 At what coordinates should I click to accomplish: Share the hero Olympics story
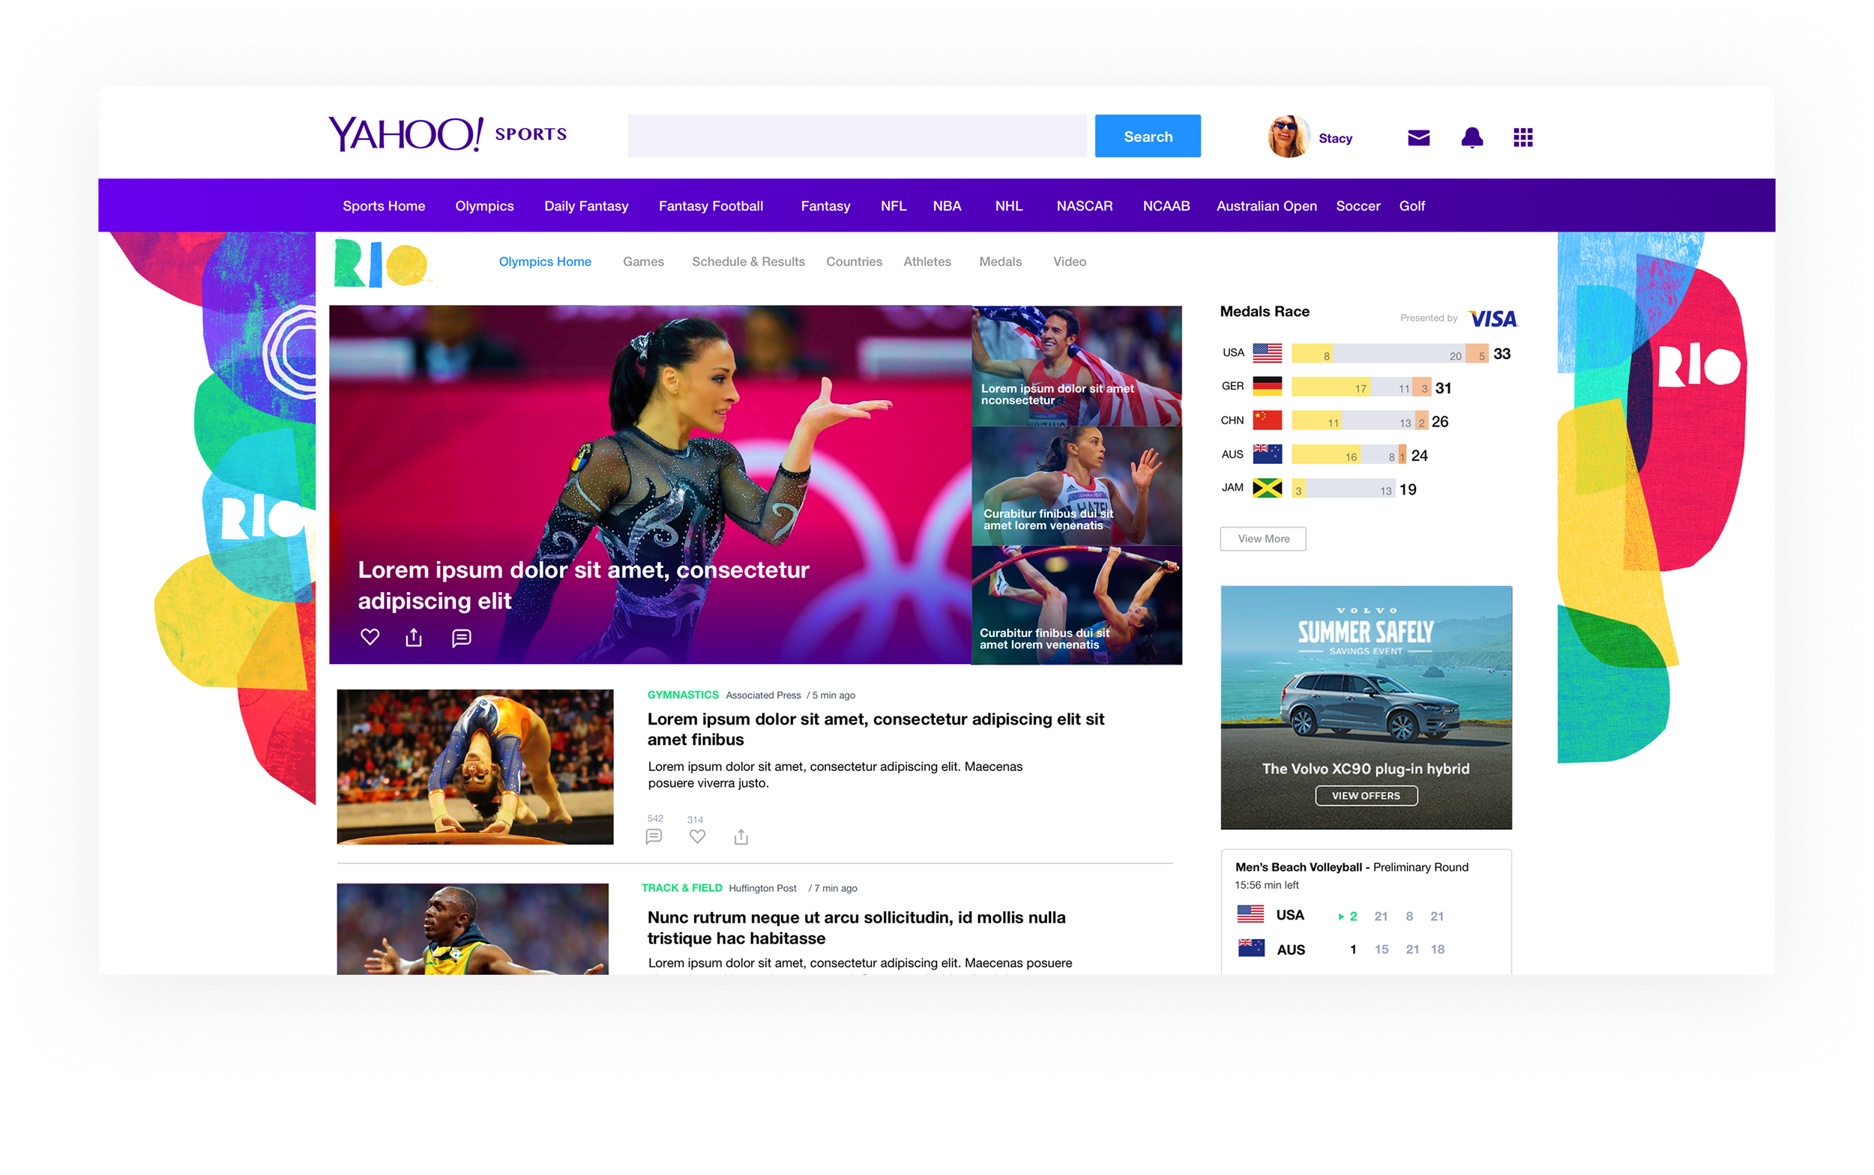(415, 637)
